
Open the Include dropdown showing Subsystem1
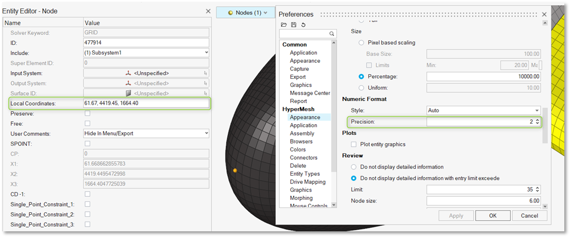[x=146, y=53]
